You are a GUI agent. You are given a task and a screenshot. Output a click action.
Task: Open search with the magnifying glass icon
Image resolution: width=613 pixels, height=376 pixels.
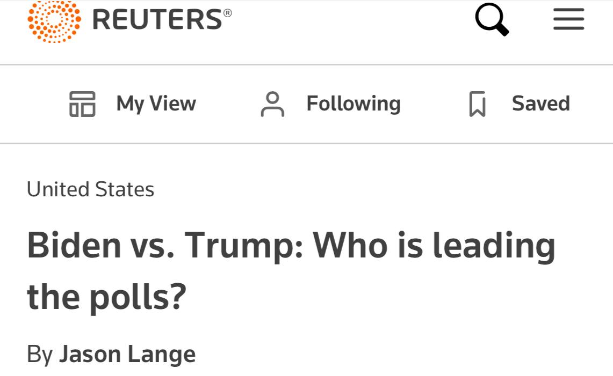[x=492, y=20]
